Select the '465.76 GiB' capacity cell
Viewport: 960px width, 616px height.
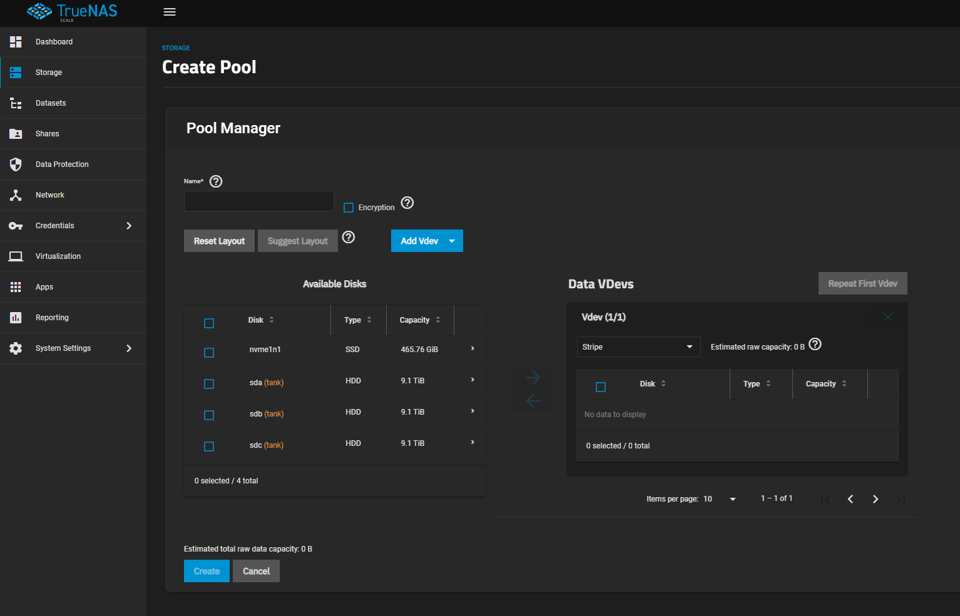[x=419, y=350]
